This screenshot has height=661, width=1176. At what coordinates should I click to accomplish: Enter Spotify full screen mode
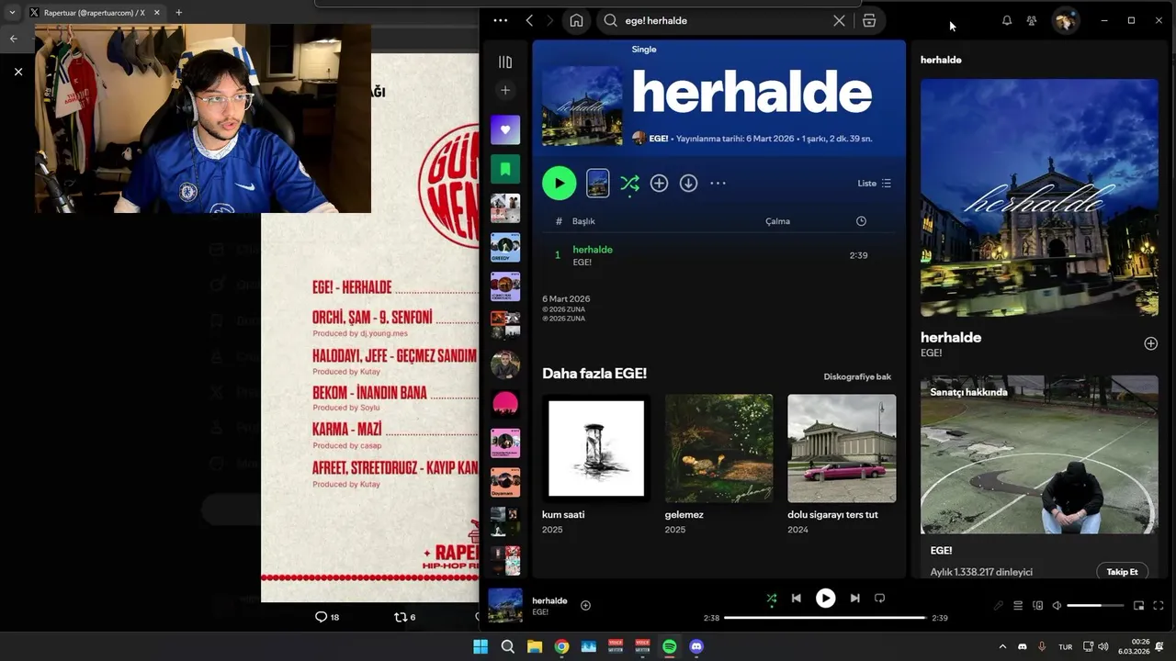pos(1159,606)
